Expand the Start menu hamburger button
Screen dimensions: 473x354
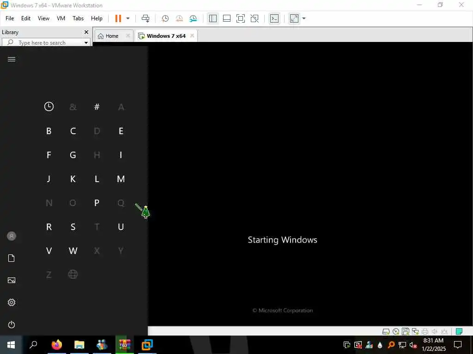(x=12, y=59)
